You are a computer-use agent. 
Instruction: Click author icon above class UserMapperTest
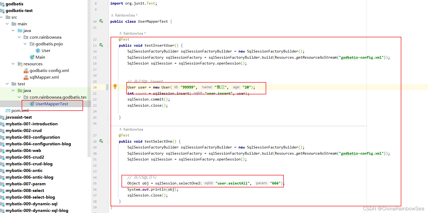(x=112, y=15)
